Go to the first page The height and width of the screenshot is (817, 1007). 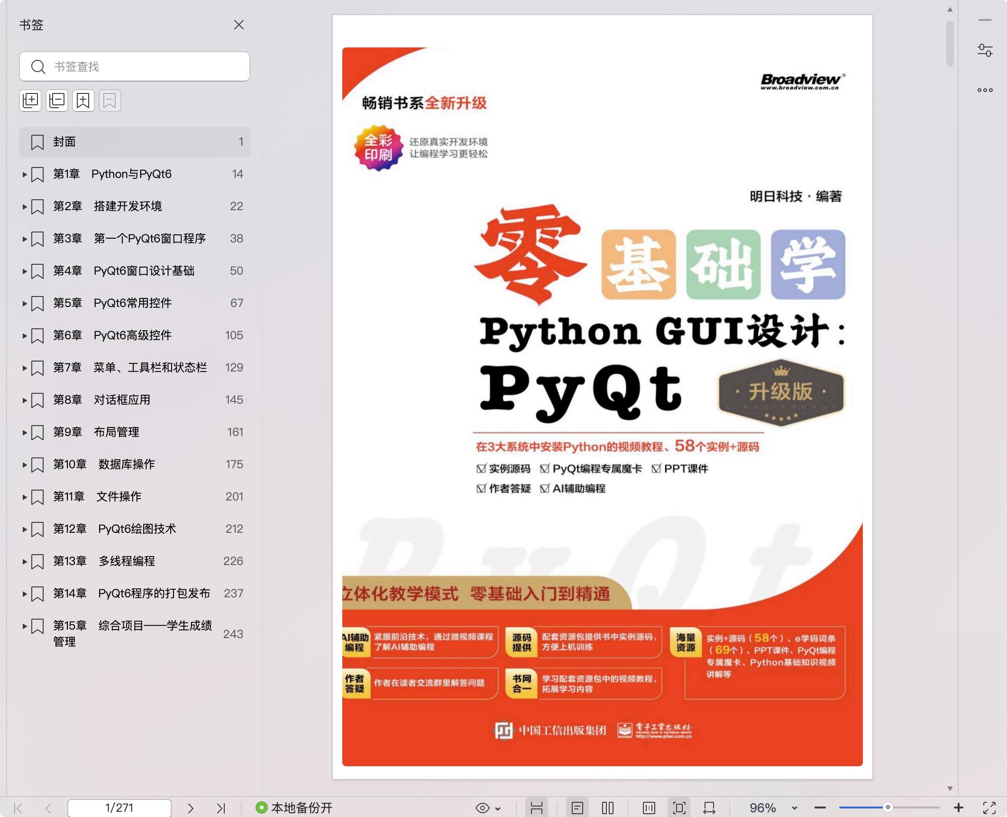[18, 808]
